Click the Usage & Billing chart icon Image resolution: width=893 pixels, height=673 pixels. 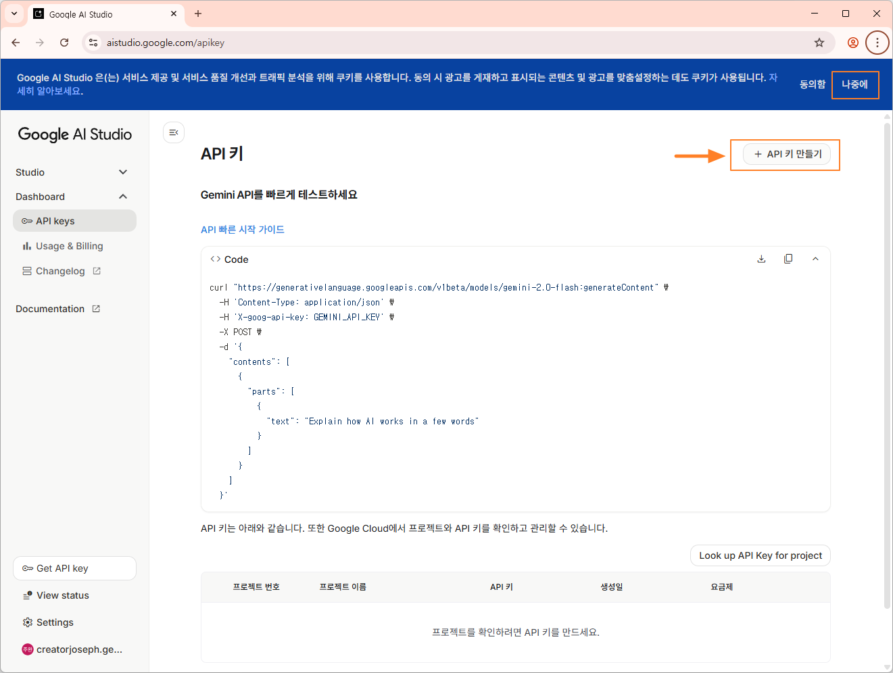click(27, 246)
